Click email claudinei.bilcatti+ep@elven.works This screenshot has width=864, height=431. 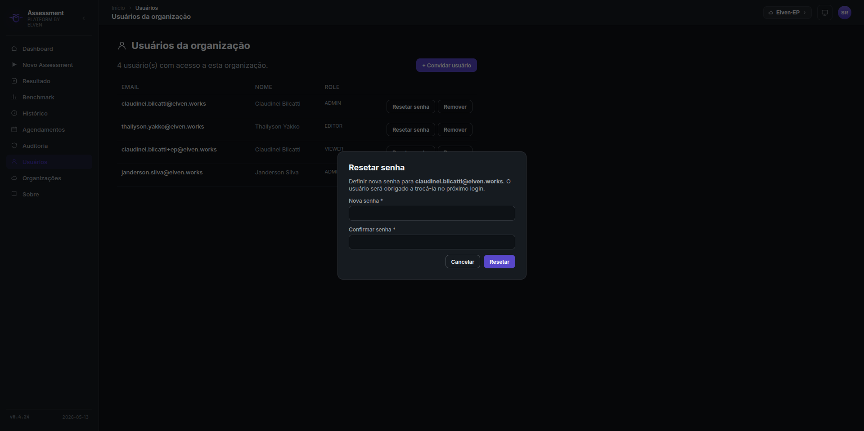click(x=169, y=149)
